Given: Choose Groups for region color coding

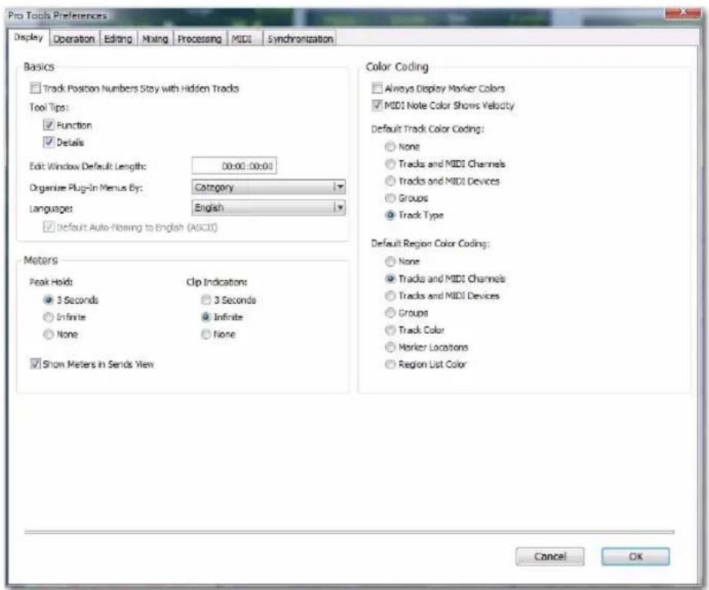Looking at the screenshot, I should point(390,312).
